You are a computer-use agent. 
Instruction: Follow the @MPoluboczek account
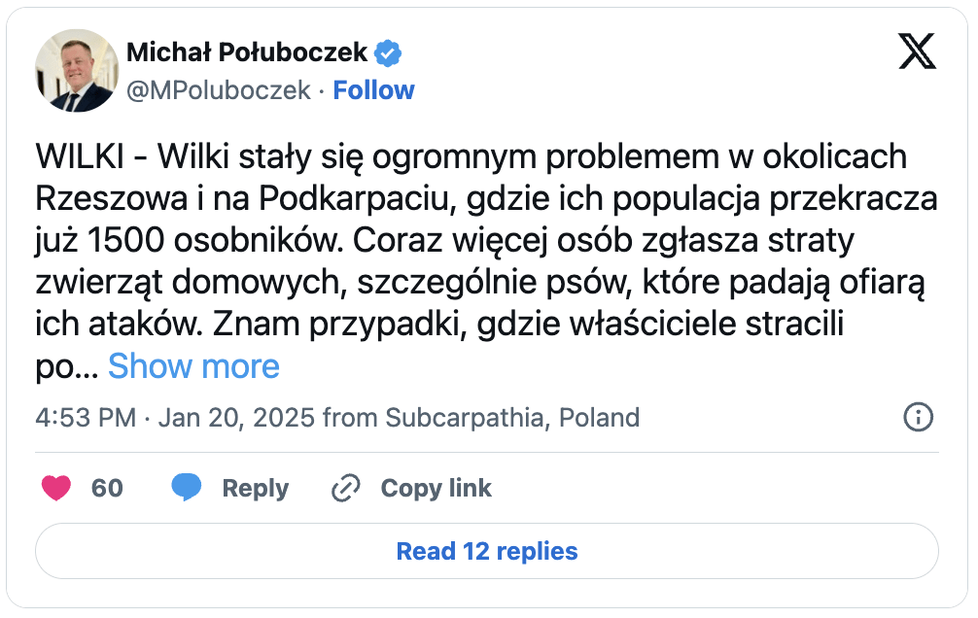pos(373,90)
